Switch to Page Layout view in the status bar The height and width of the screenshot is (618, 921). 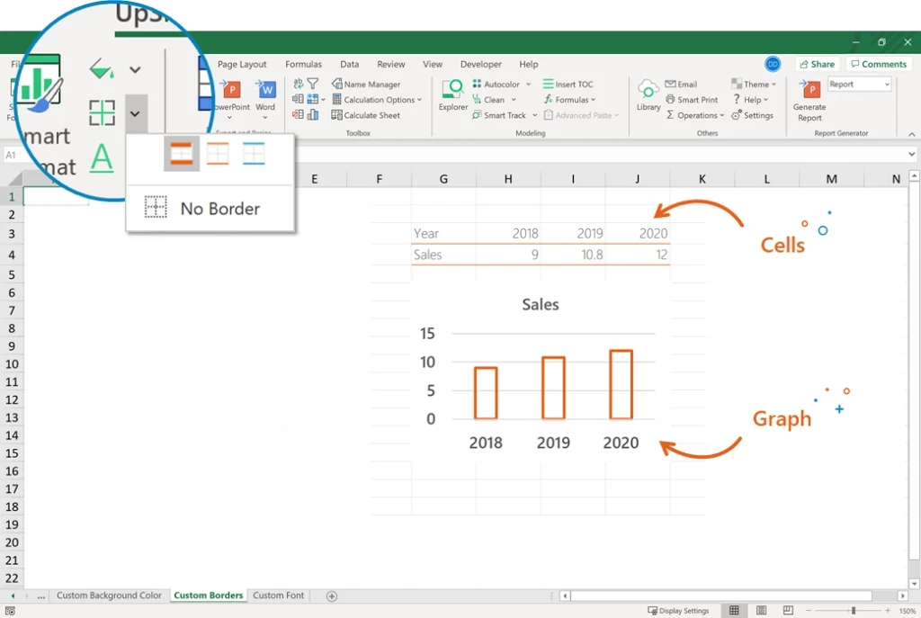pos(761,610)
